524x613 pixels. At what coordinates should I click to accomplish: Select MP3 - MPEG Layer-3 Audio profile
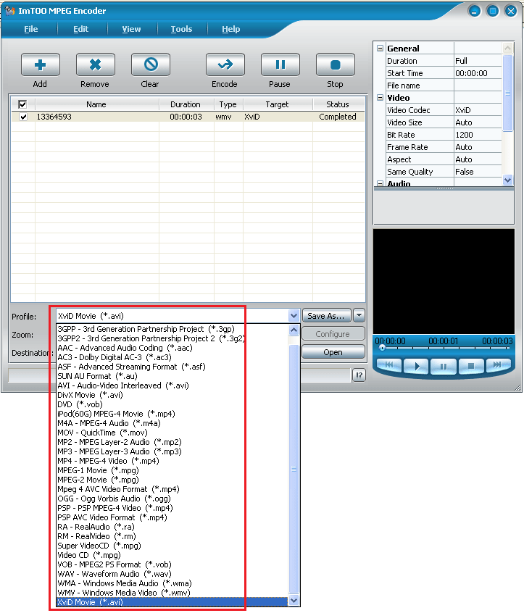pyautogui.click(x=172, y=451)
